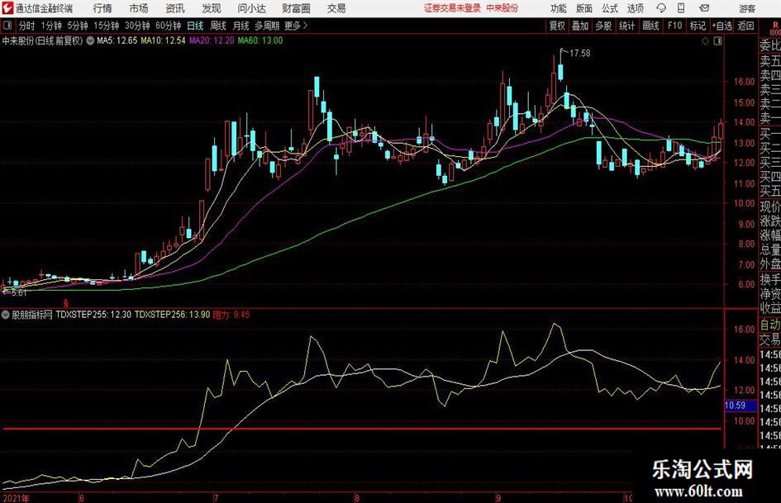Click the diamond icon at the chart's top right

(705, 41)
